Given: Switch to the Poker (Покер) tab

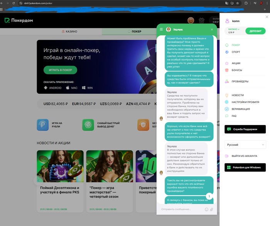Looking at the screenshot, I should point(135,32).
